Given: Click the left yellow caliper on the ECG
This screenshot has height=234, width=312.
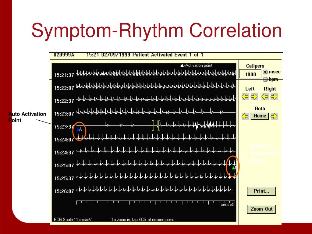Looking at the screenshot, I should pos(153,125).
